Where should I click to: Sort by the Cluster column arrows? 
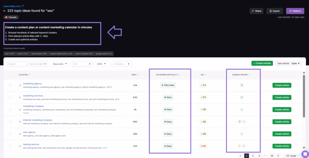29,75
